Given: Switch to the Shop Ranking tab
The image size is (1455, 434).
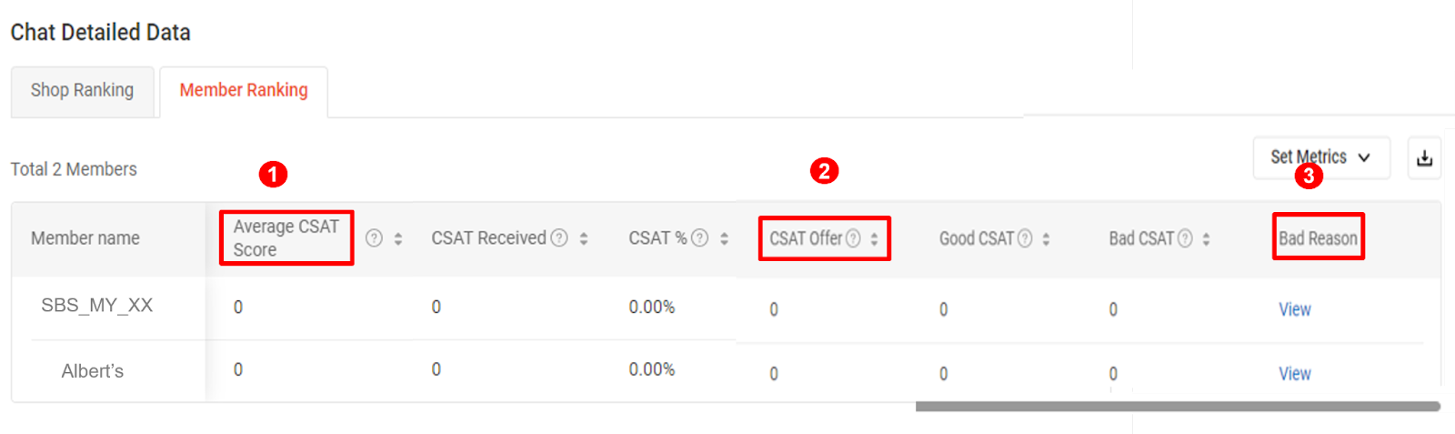Looking at the screenshot, I should click(82, 90).
